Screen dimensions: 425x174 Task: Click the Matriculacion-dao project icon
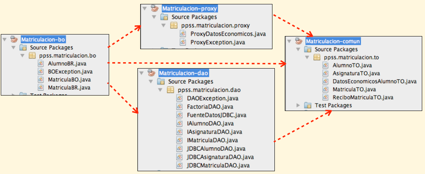click(x=151, y=73)
